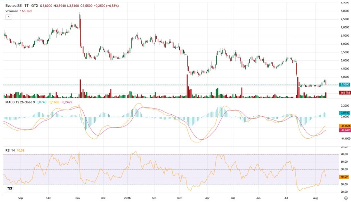Click the Nov date on time axis

(x=78, y=198)
